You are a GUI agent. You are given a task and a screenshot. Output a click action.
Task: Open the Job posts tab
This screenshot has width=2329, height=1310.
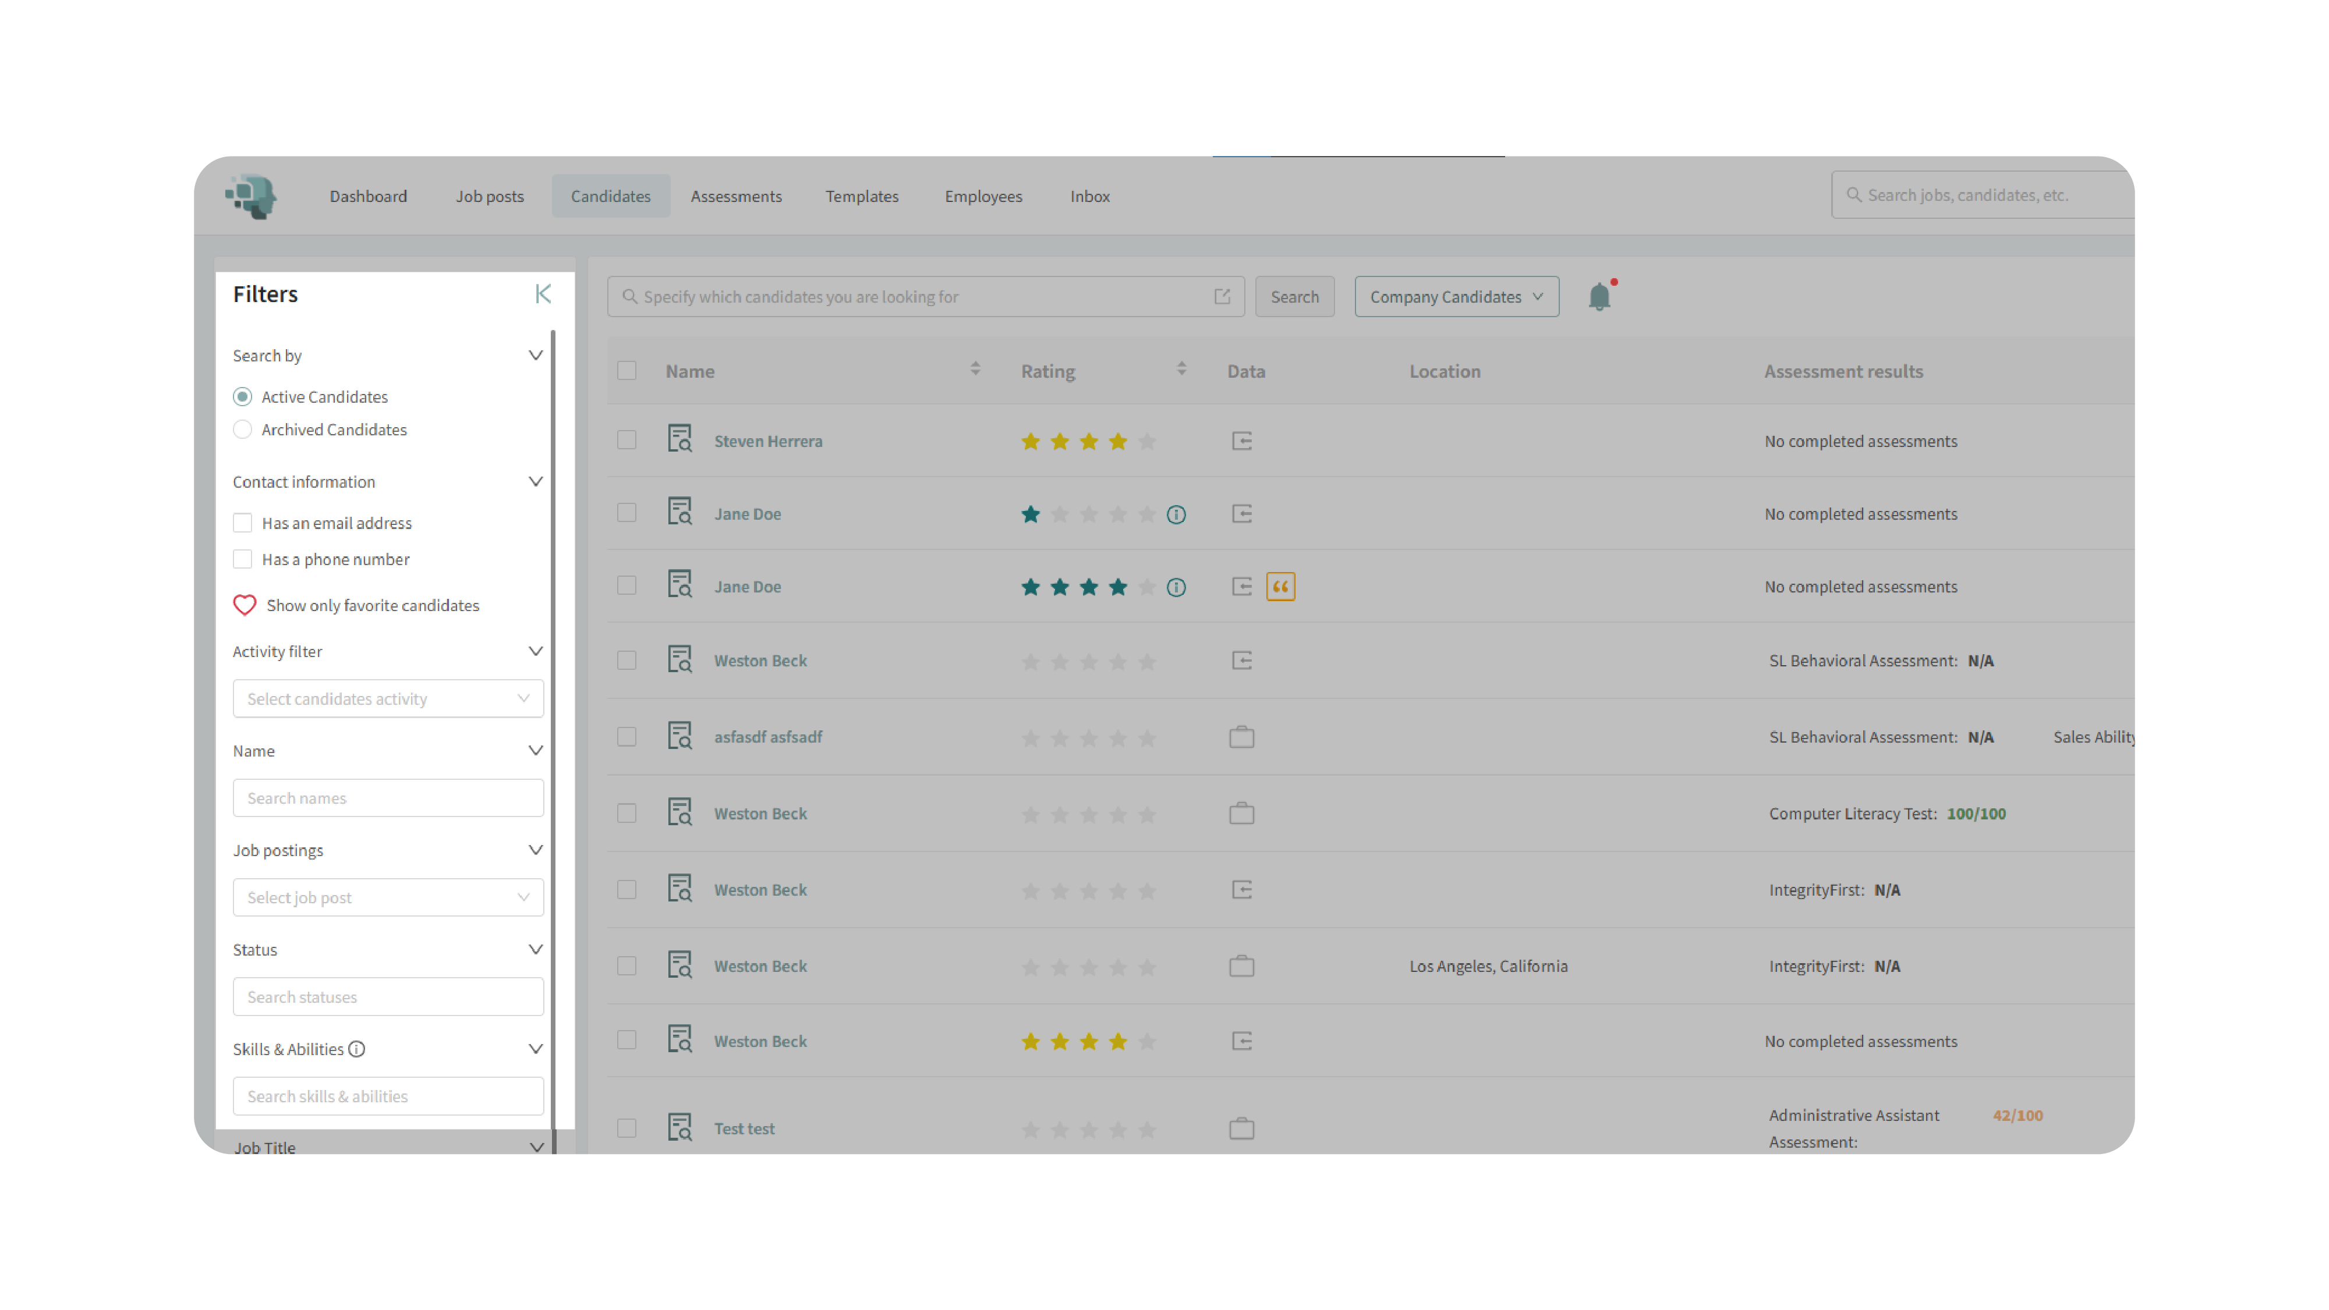coord(489,196)
